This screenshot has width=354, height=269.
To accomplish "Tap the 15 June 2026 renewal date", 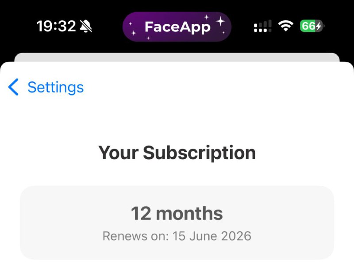I will 211,236.
